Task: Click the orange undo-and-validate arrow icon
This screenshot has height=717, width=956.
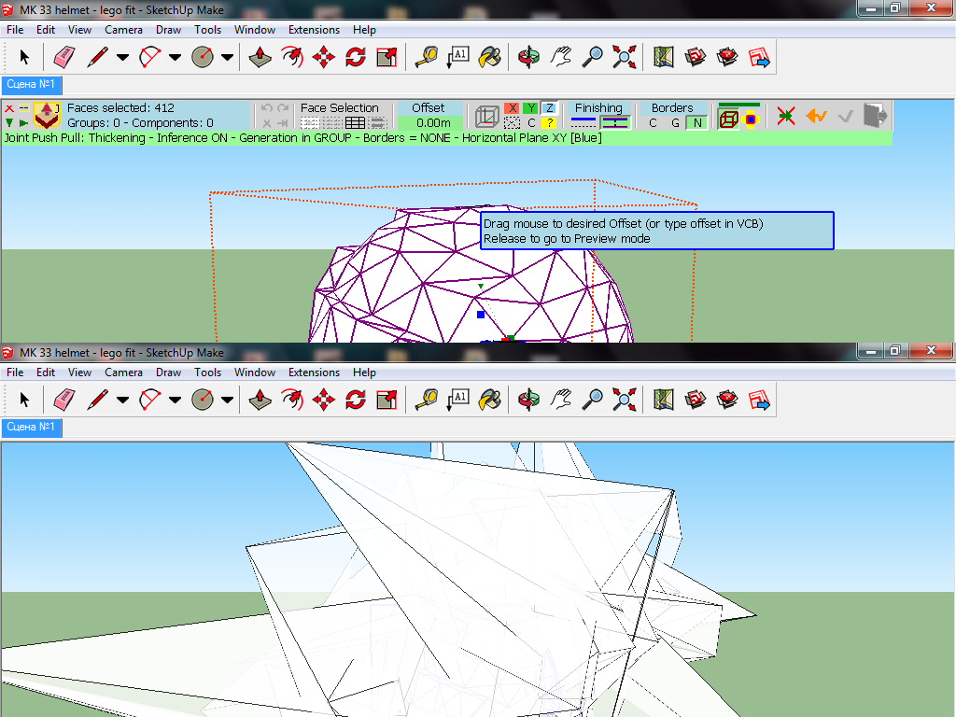Action: 816,116
